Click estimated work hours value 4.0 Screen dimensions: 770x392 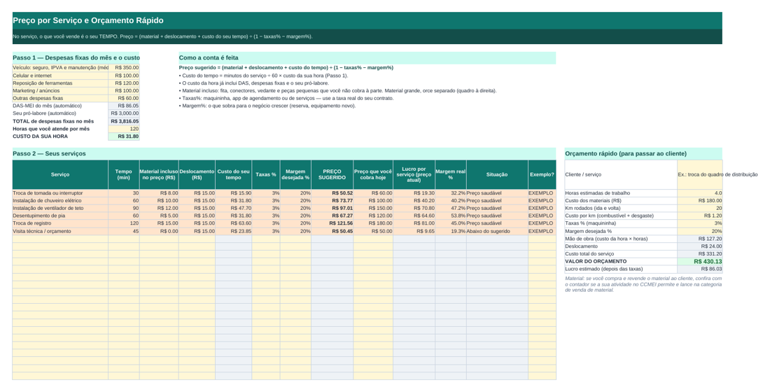(x=700, y=193)
